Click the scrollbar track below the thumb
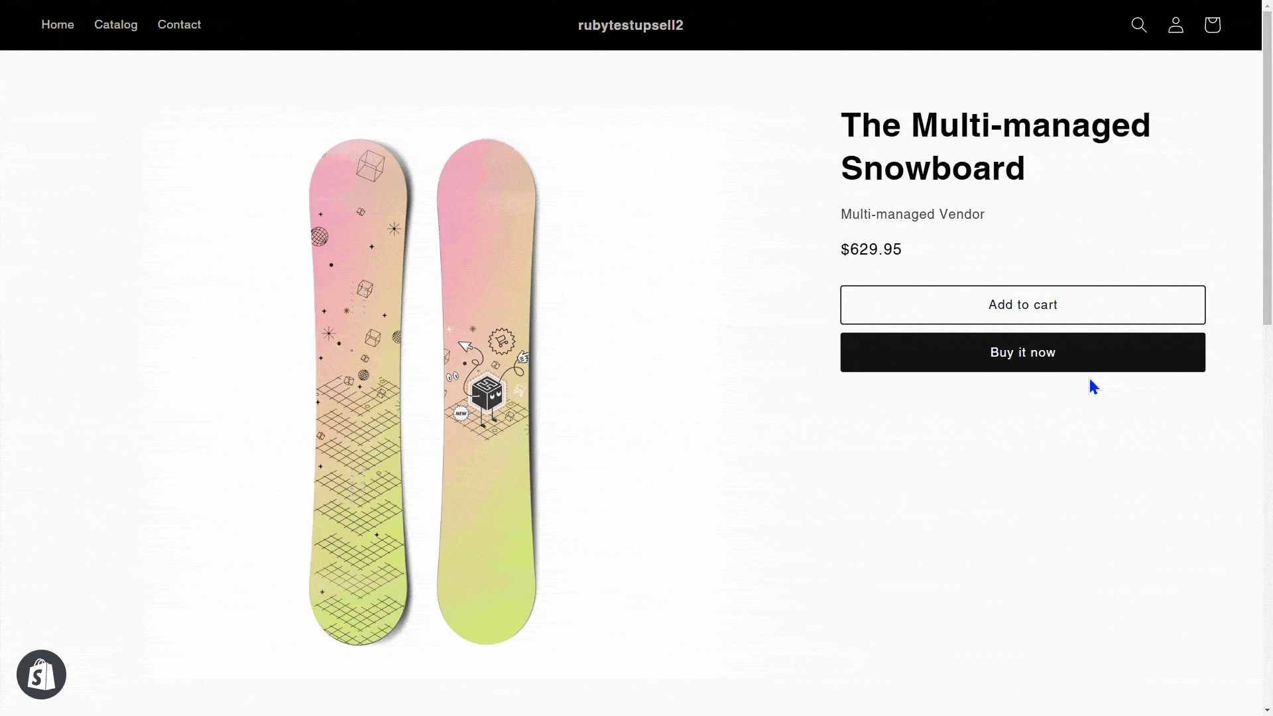 [1267, 517]
